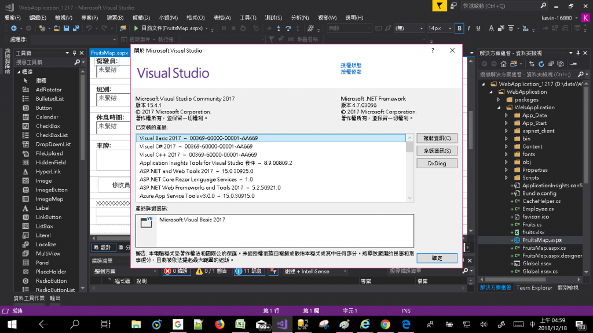The height and width of the screenshot is (333, 593).
Task: Select Visual C# 2017 in installed products
Action: point(270,146)
